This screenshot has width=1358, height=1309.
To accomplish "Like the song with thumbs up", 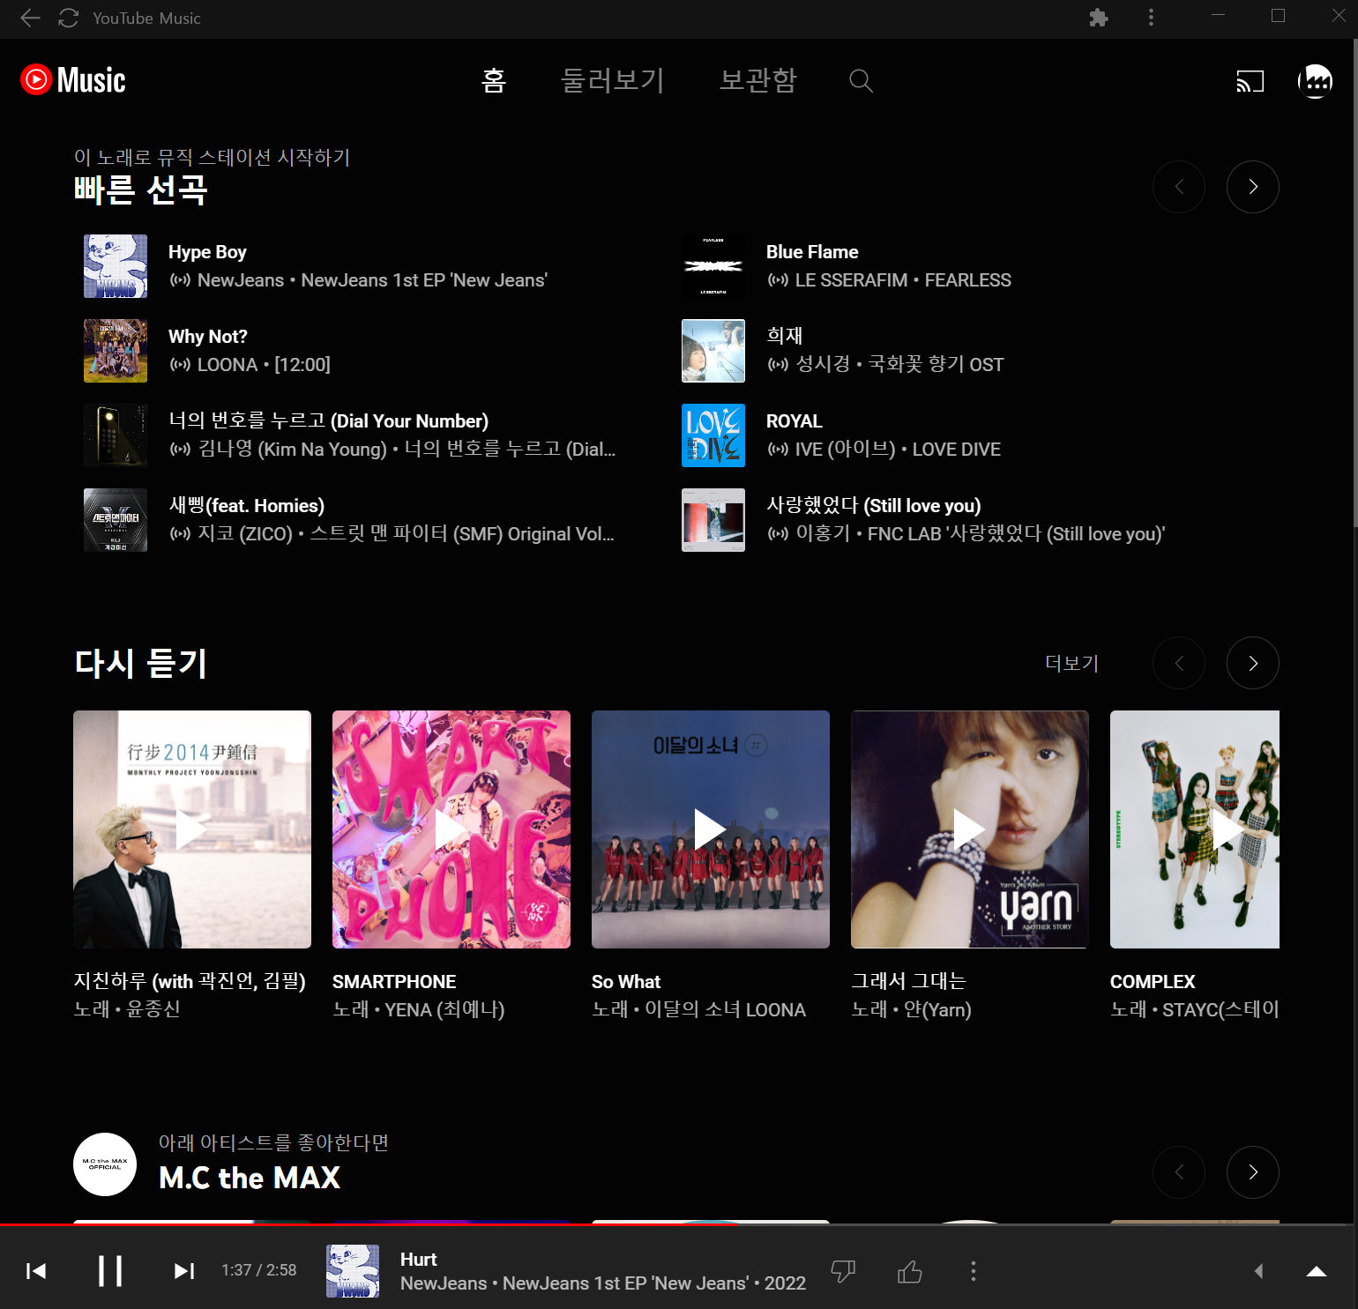I will (x=910, y=1271).
